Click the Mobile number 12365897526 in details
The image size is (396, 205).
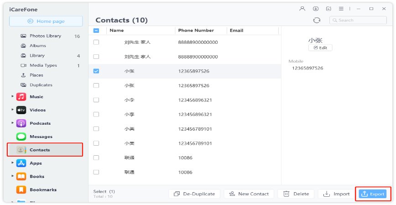tap(307, 68)
